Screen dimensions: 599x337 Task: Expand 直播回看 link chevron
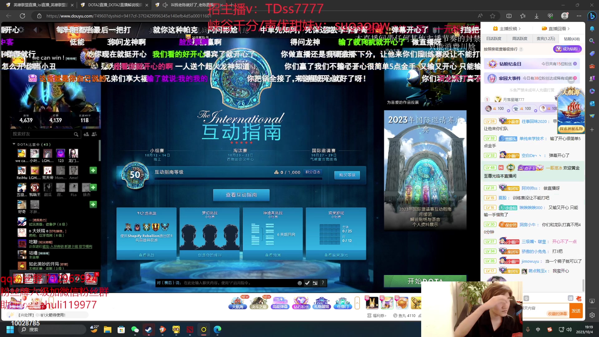pos(569,29)
